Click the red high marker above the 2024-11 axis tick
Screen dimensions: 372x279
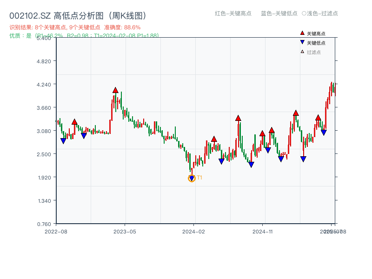click(262, 133)
